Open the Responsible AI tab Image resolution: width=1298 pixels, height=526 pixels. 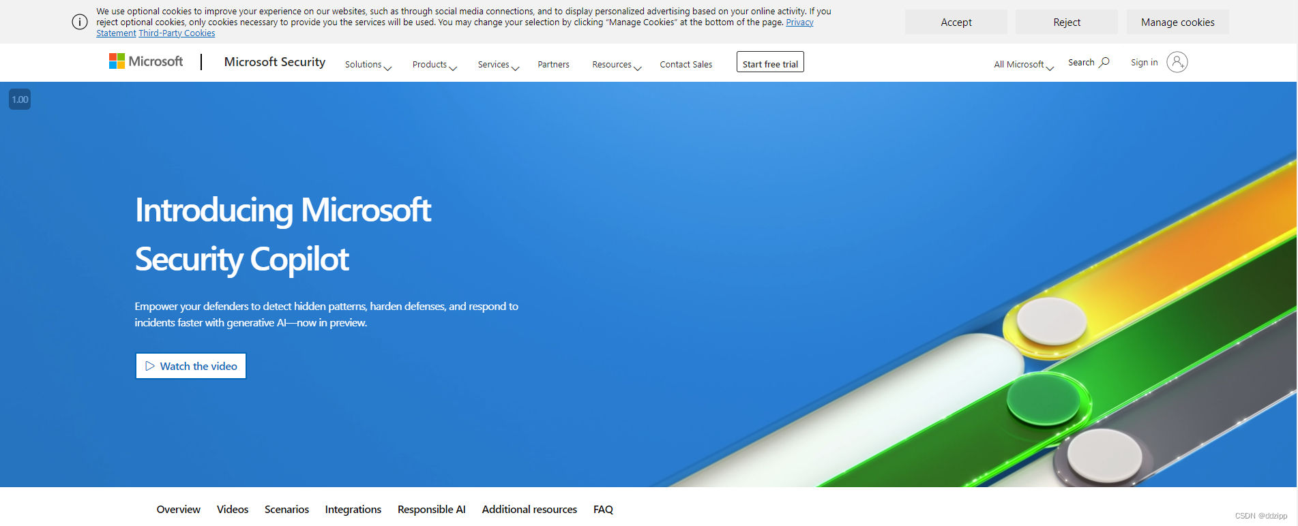(x=432, y=509)
